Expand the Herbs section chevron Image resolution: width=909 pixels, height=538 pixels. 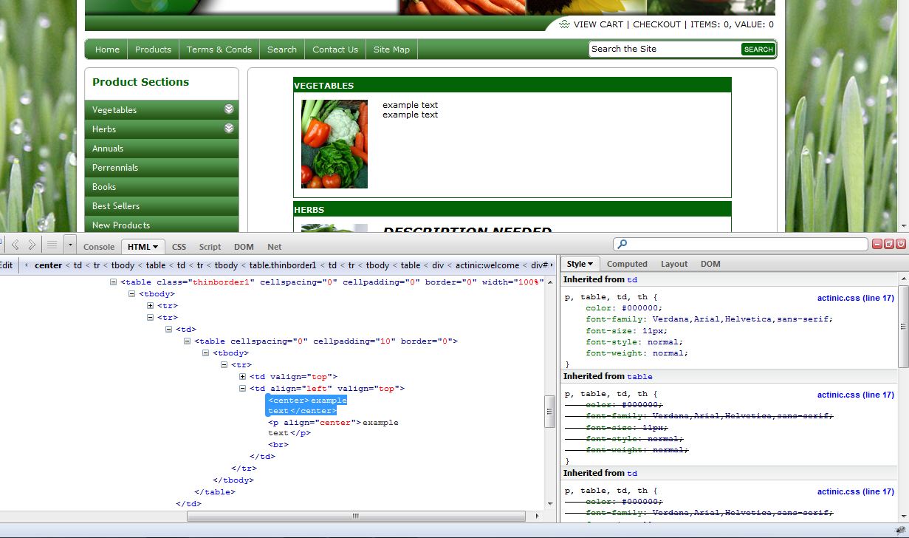pyautogui.click(x=229, y=129)
